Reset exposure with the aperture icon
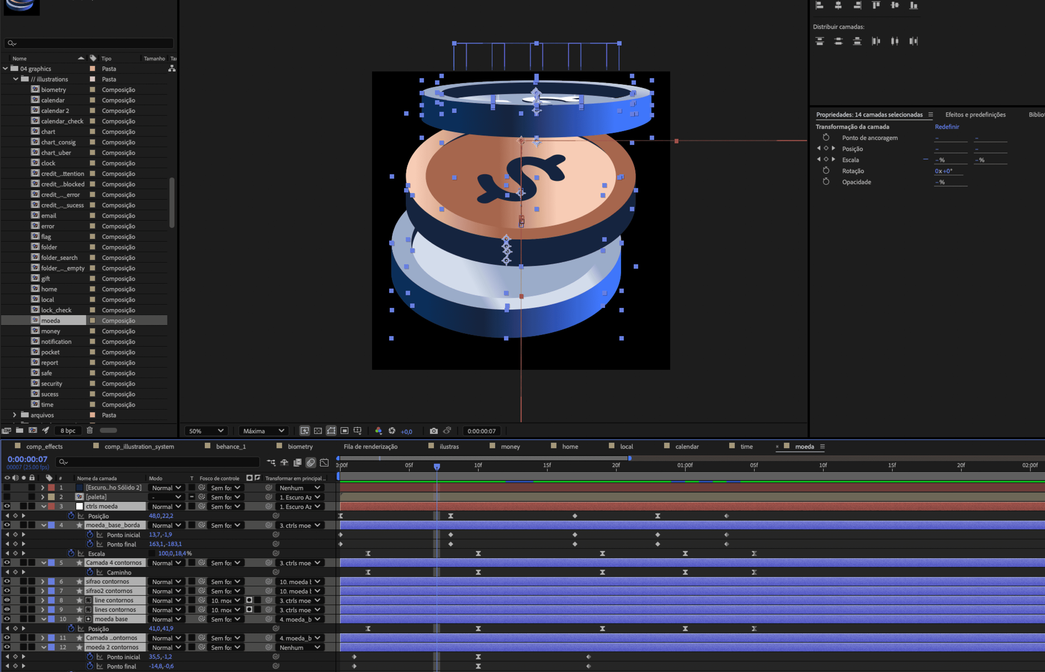Image resolution: width=1045 pixels, height=672 pixels. pos(392,431)
